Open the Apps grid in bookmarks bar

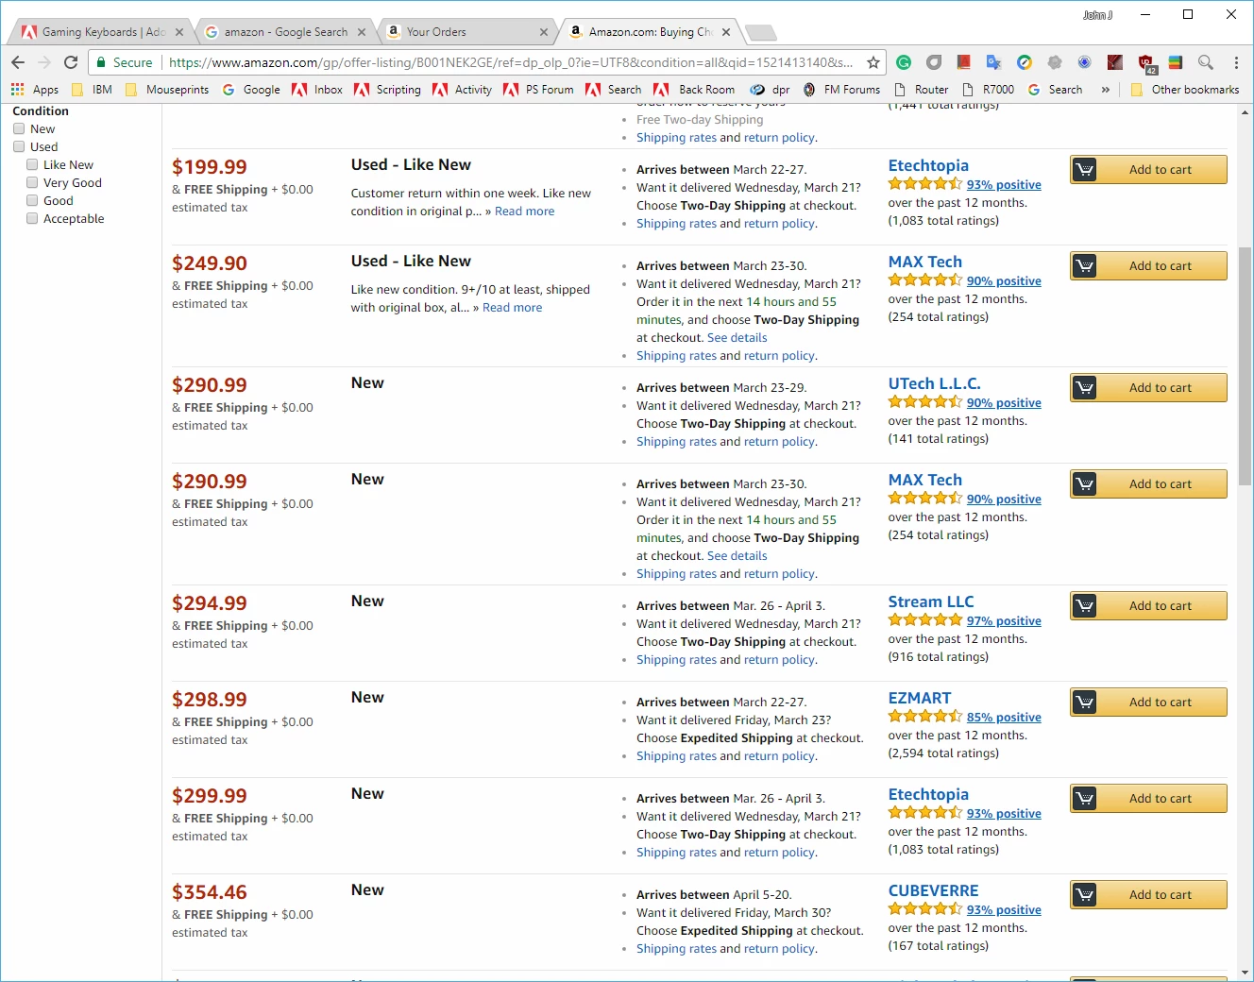click(35, 90)
